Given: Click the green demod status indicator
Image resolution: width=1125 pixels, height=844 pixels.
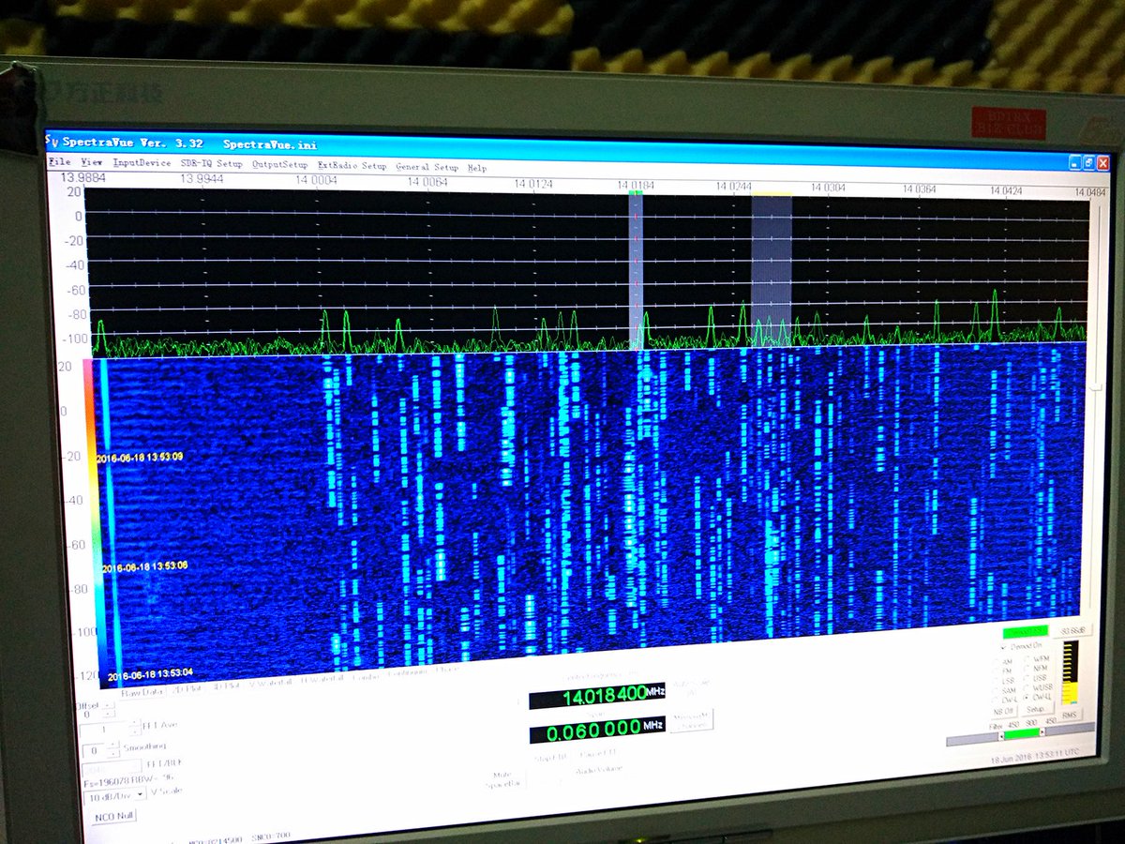Looking at the screenshot, I should [1026, 632].
